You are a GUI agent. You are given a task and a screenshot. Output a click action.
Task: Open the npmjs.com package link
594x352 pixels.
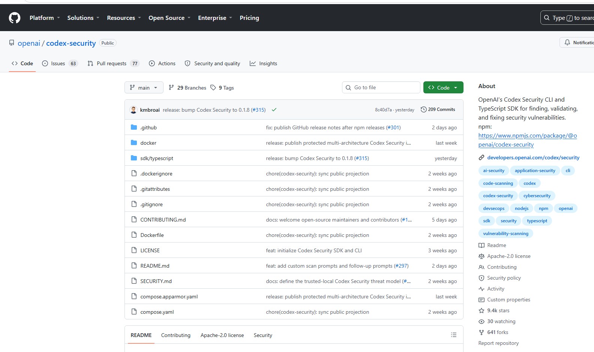coord(528,140)
